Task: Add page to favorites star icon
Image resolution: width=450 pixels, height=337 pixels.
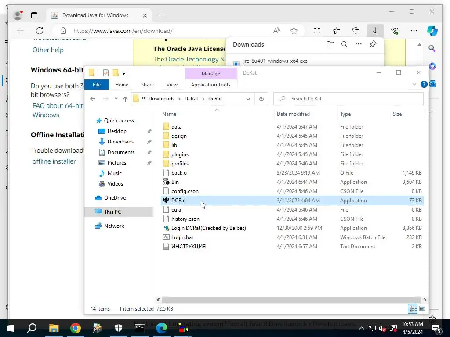Action: coord(294,31)
